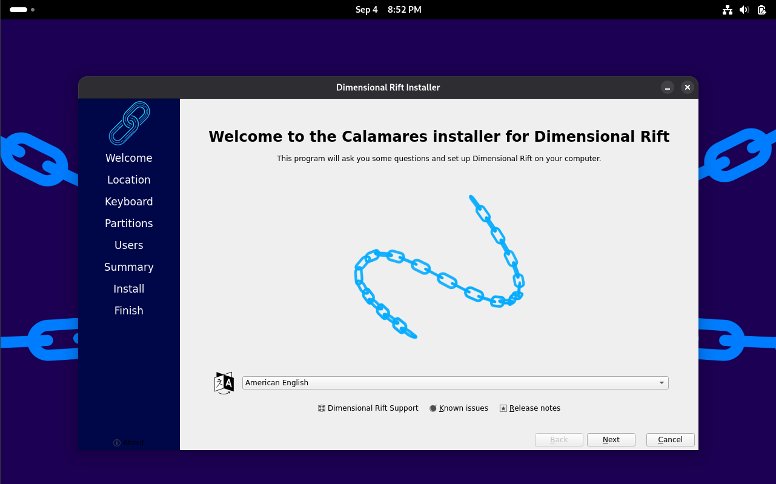Minimize the Dimensional Rift Installer window
This screenshot has width=776, height=484.
point(668,87)
